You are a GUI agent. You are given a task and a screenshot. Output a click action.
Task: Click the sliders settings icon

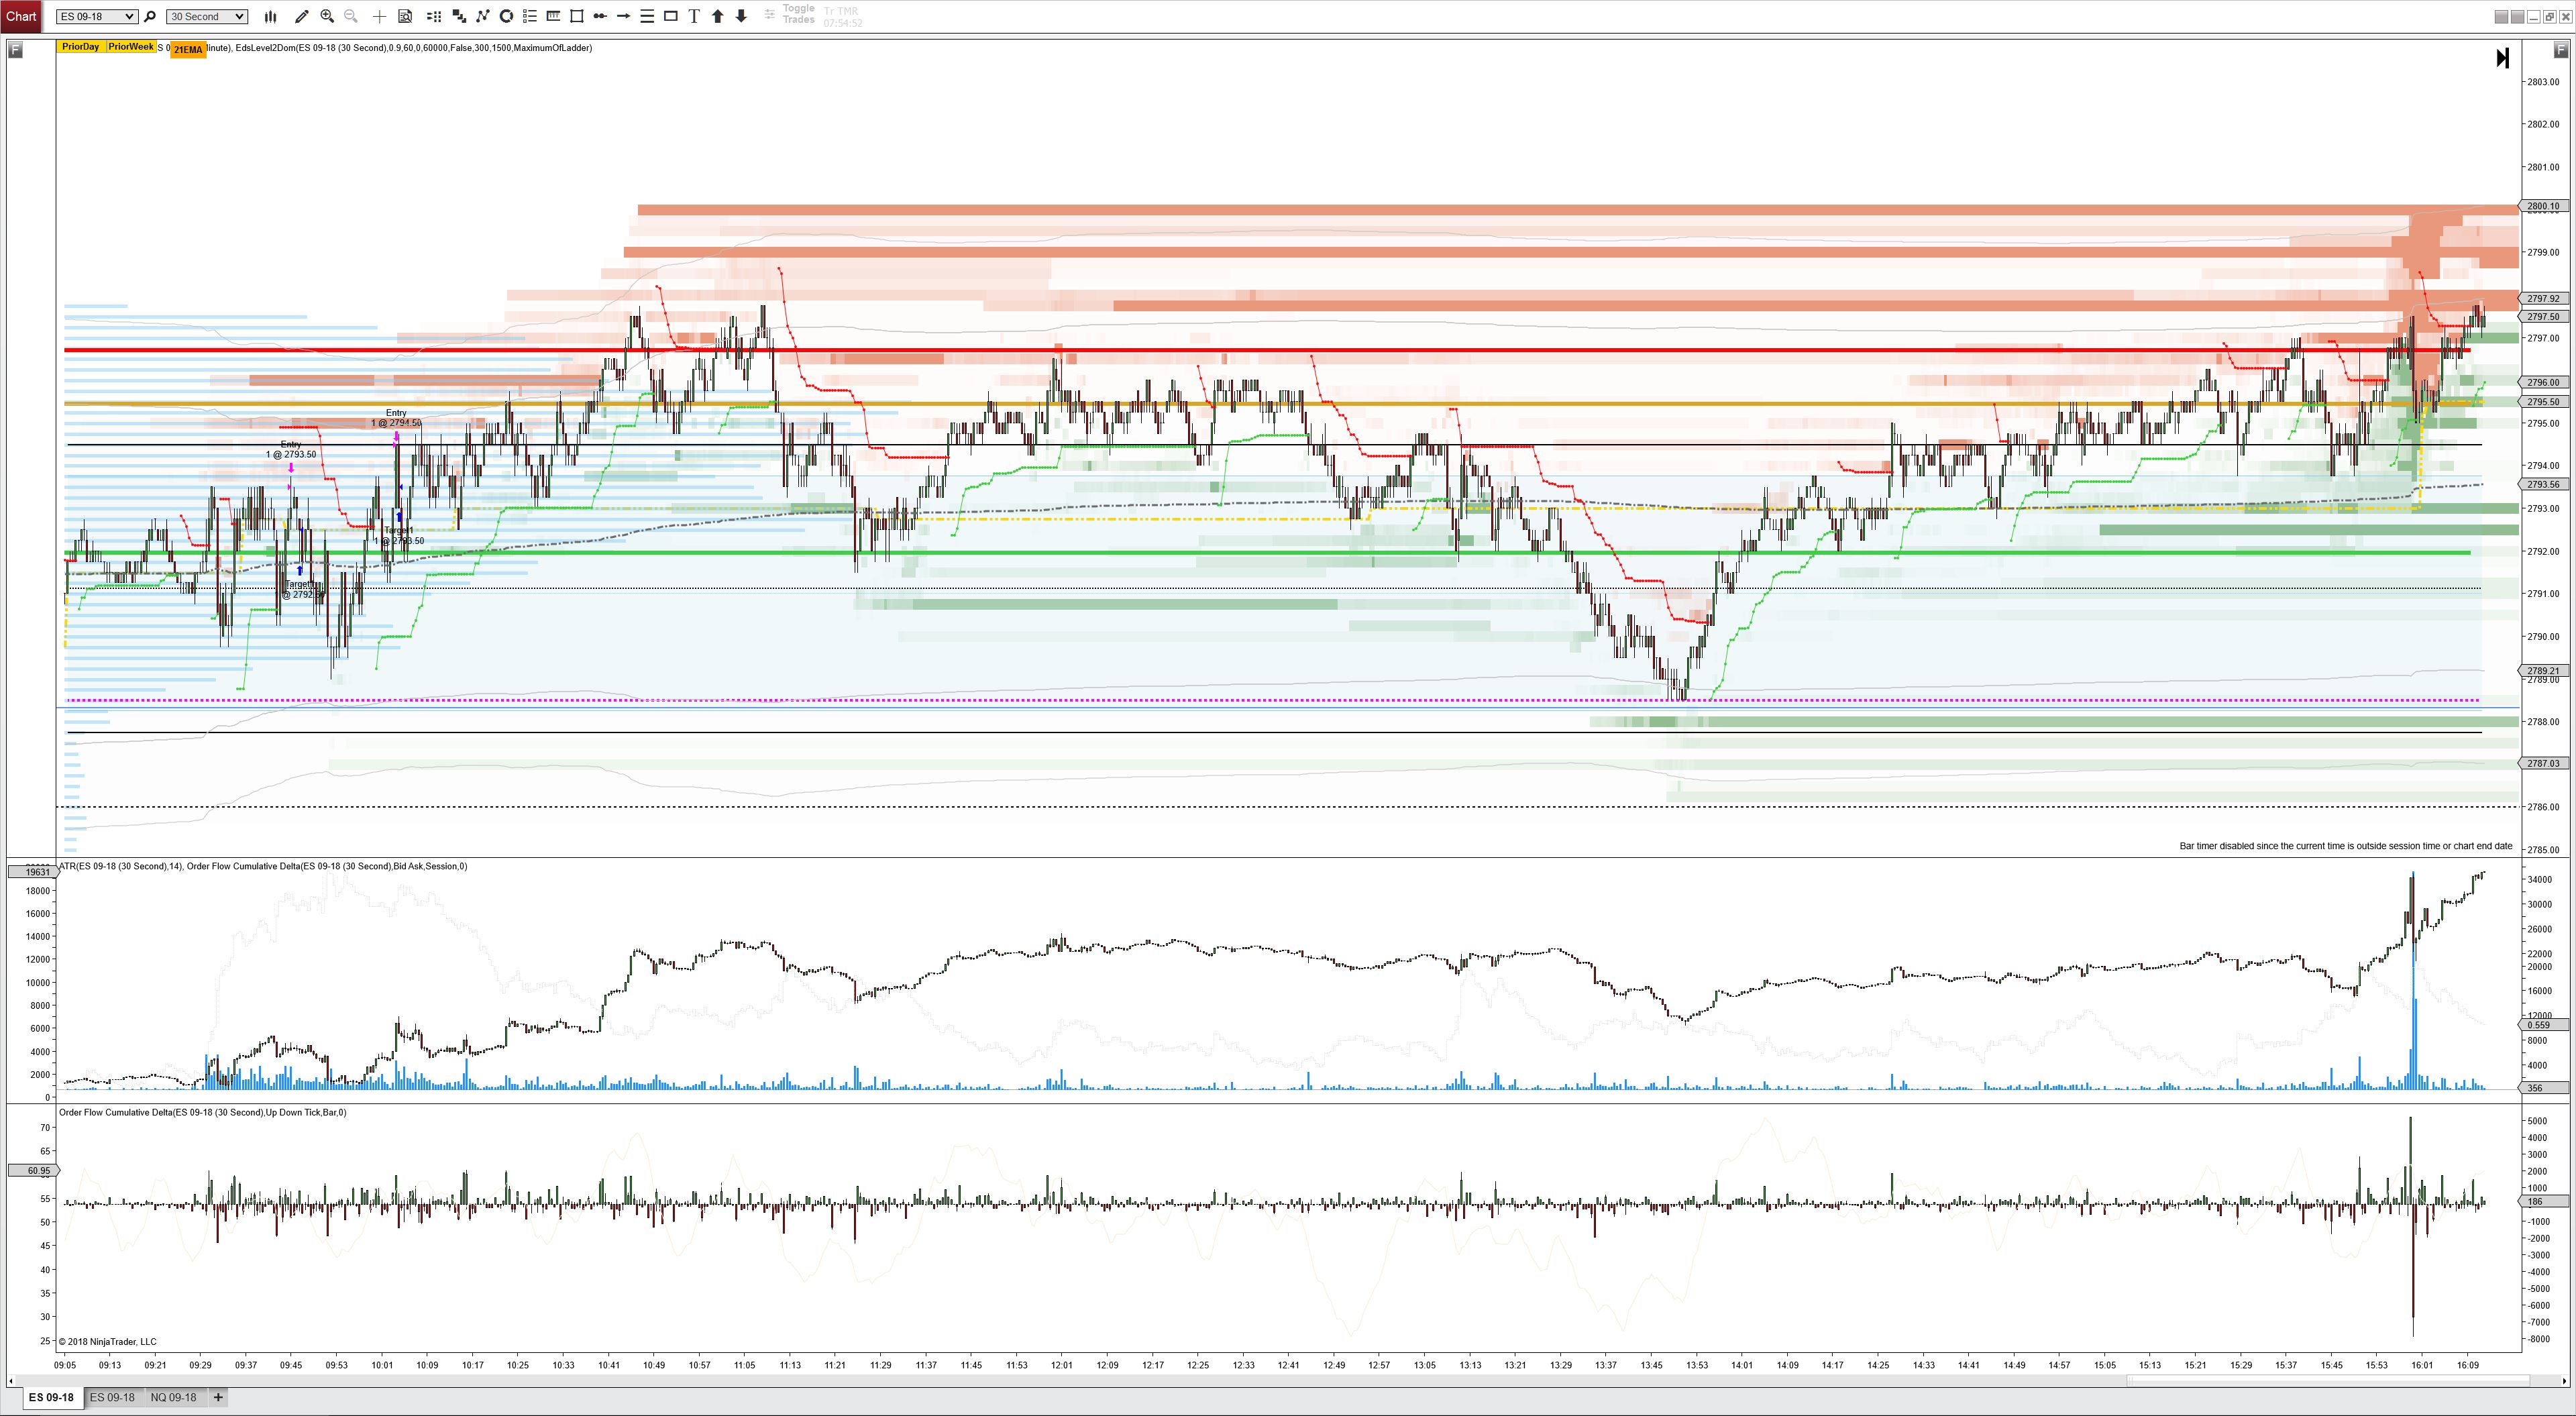pos(769,15)
